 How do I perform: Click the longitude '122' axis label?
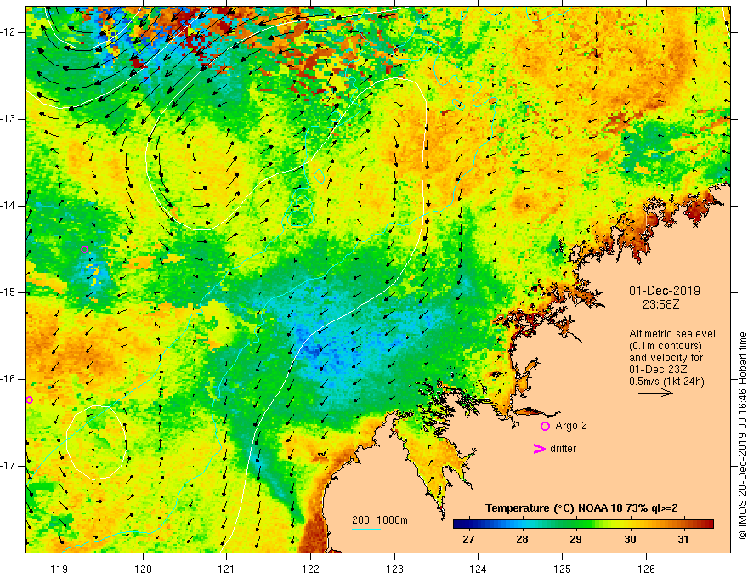click(310, 569)
